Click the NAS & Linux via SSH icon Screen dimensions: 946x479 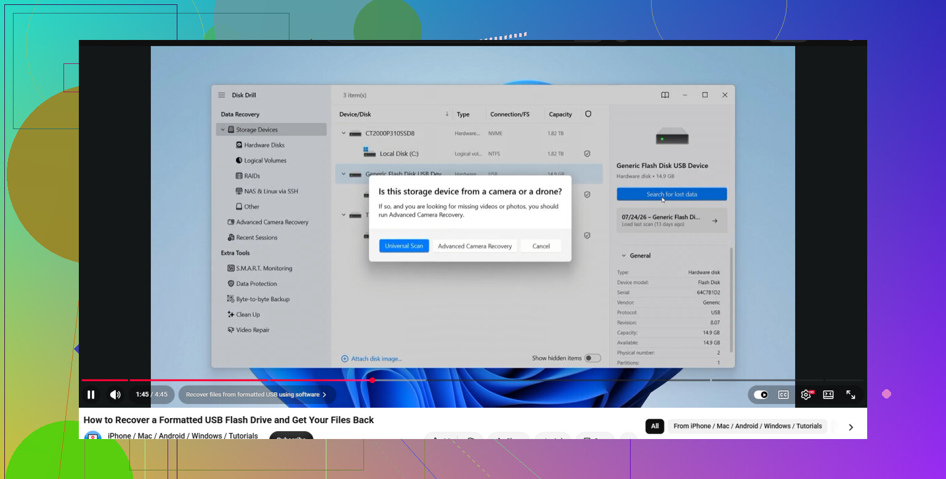tap(239, 191)
